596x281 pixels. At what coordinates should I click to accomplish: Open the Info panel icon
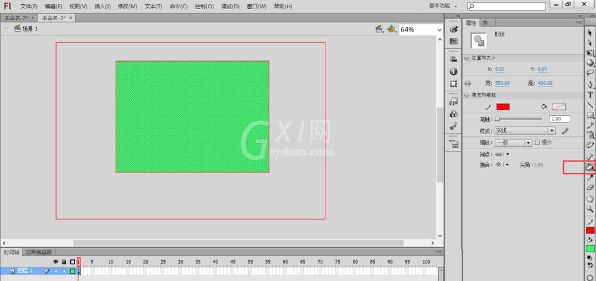[453, 71]
